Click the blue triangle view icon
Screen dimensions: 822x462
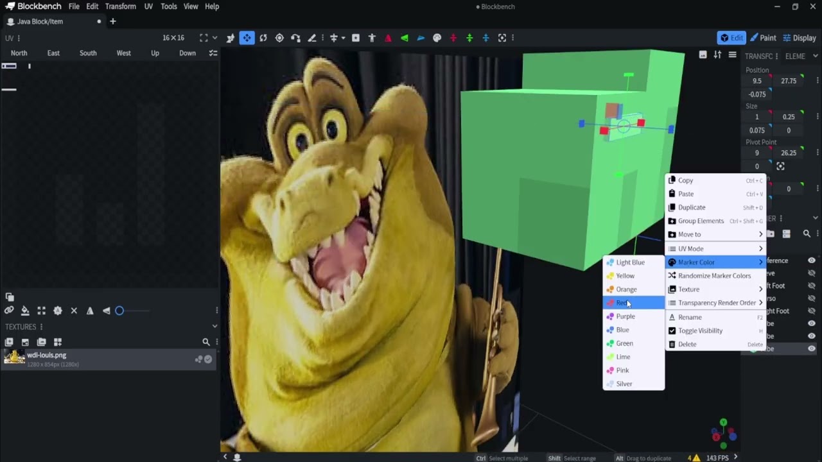tap(421, 38)
